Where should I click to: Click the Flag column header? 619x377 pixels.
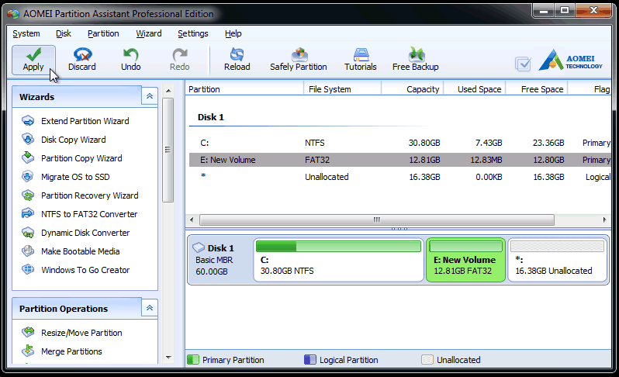click(590, 89)
